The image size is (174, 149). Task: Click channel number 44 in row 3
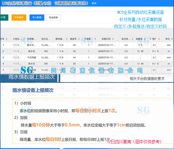(74, 57)
